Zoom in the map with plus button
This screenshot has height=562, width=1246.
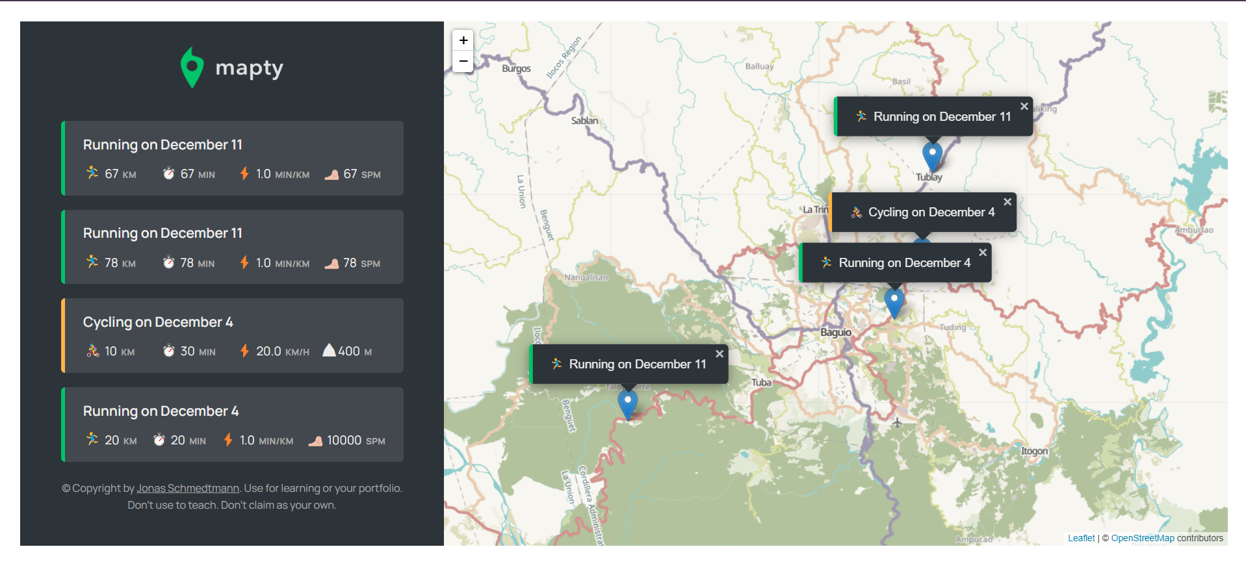(x=463, y=40)
